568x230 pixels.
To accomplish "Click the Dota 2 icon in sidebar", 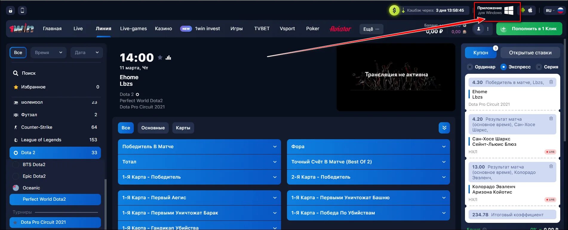I will pos(16,153).
